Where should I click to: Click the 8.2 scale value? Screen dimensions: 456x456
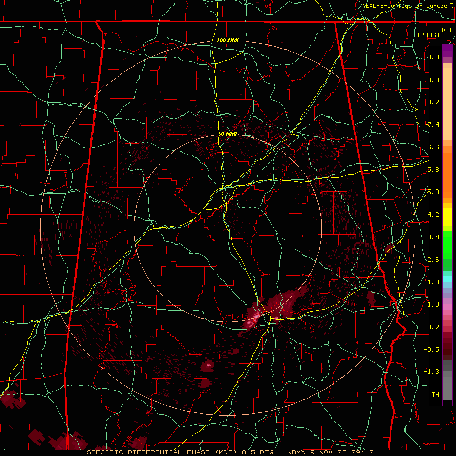(x=433, y=102)
